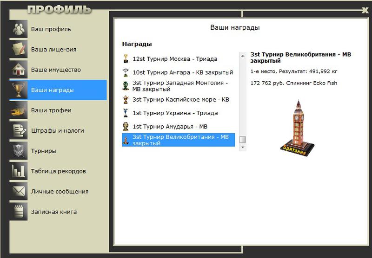Go to Ваше имущество

click(x=58, y=70)
